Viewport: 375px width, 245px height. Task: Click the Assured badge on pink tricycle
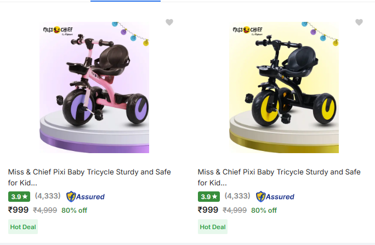coord(86,196)
